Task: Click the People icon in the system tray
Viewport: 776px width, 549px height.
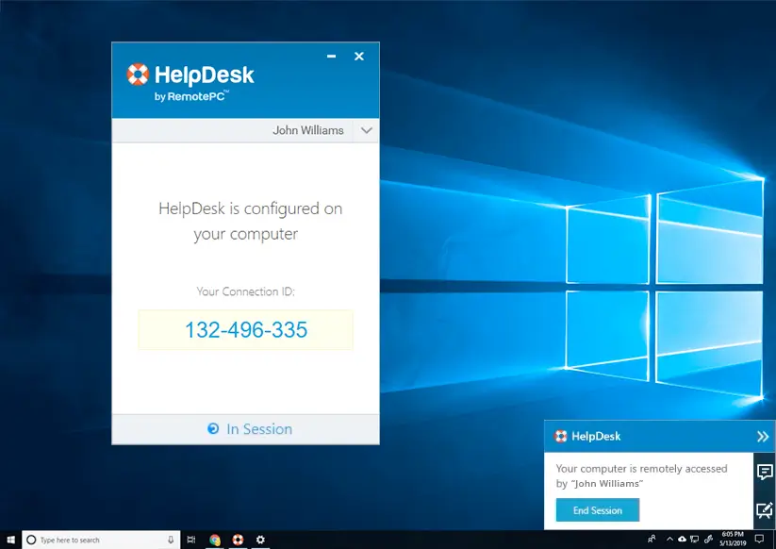Action: pyautogui.click(x=651, y=539)
